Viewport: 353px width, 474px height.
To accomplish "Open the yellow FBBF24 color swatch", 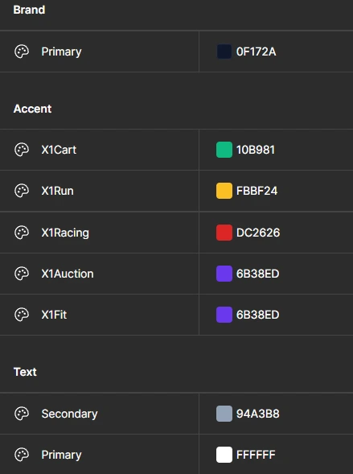I will [x=224, y=191].
